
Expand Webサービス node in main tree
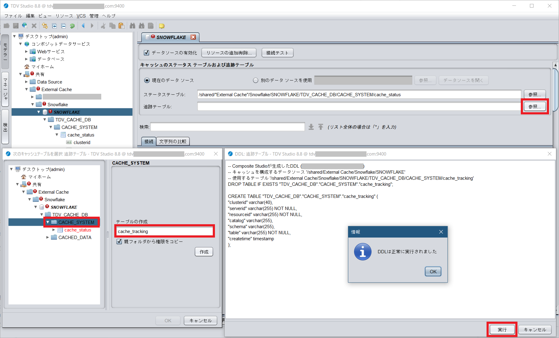click(x=26, y=51)
